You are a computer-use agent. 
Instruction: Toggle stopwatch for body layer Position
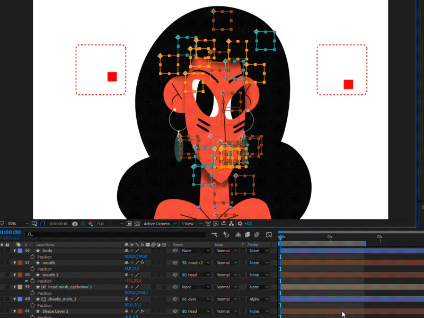click(x=32, y=257)
